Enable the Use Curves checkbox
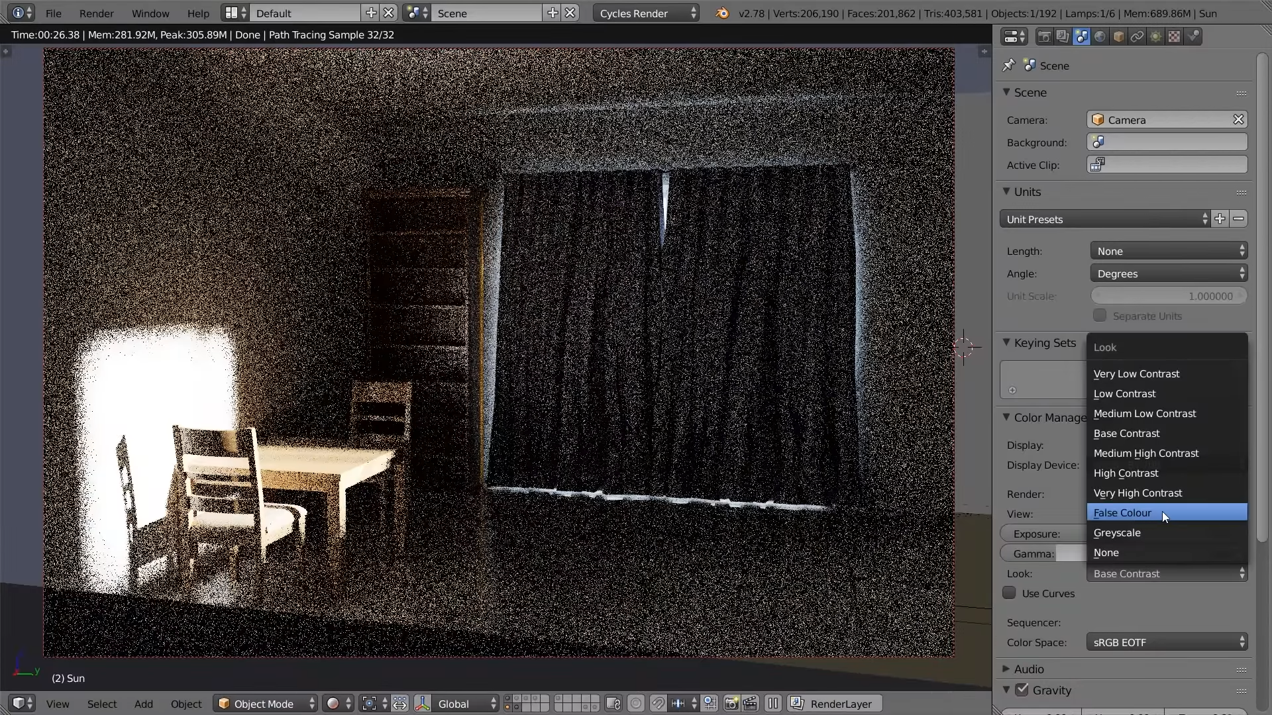The image size is (1272, 715). 1009,593
